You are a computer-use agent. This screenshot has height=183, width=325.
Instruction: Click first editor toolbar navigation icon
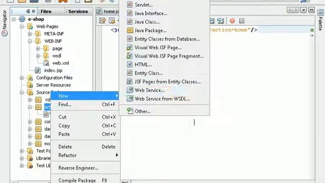pyautogui.click(x=102, y=20)
